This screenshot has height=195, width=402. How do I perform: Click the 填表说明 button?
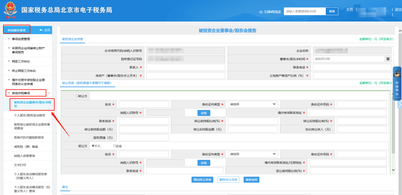pos(251,180)
